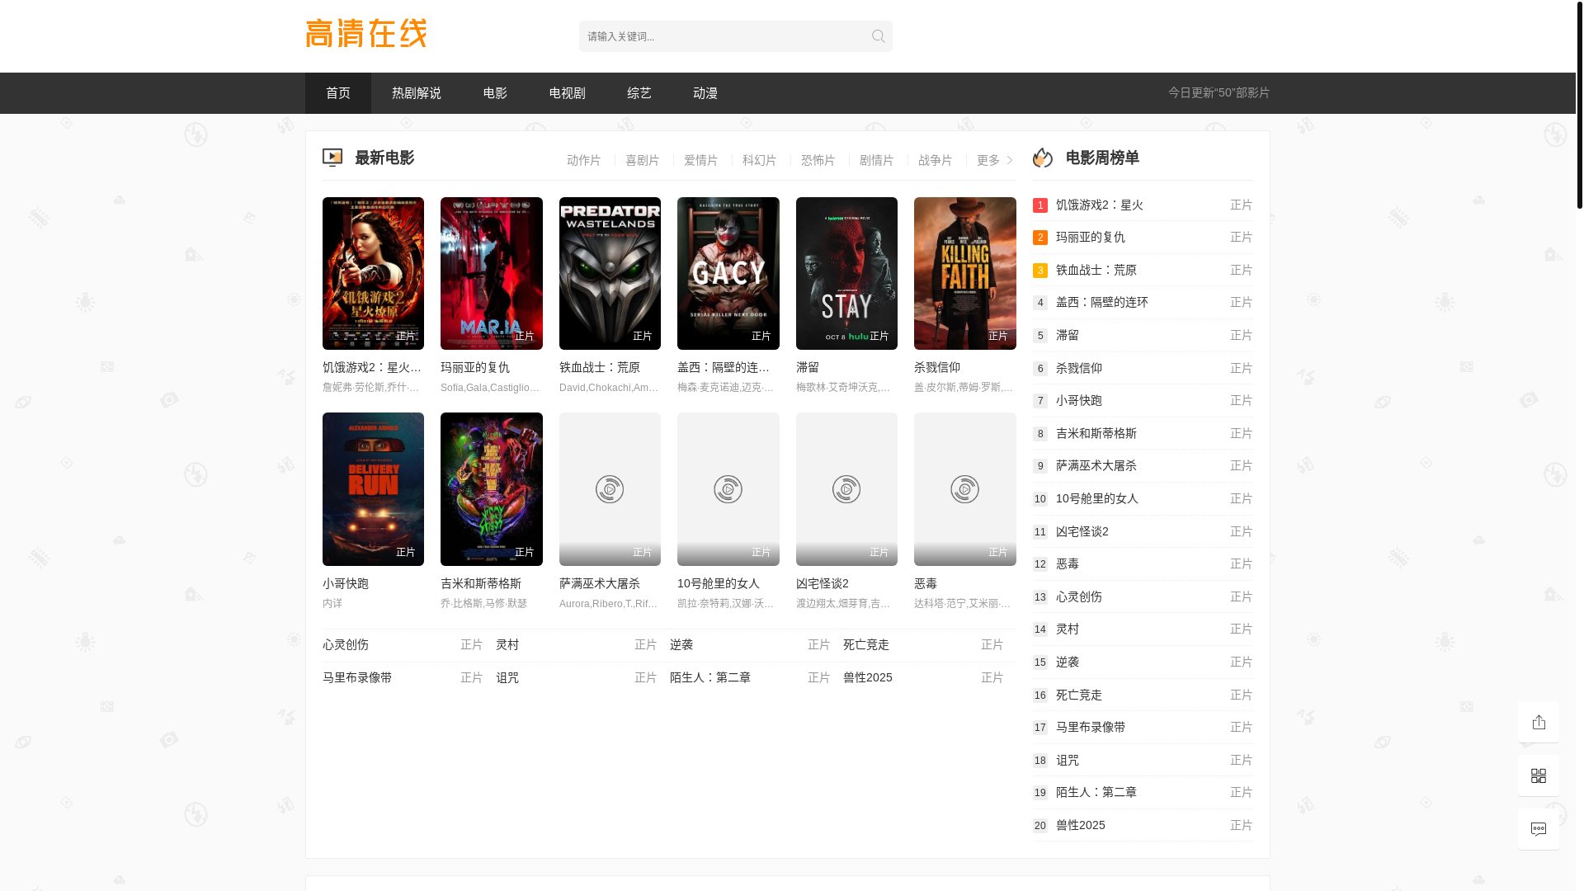Click play placeholder for 10号舱里的女人
This screenshot has height=891, width=1584.
pyautogui.click(x=728, y=489)
